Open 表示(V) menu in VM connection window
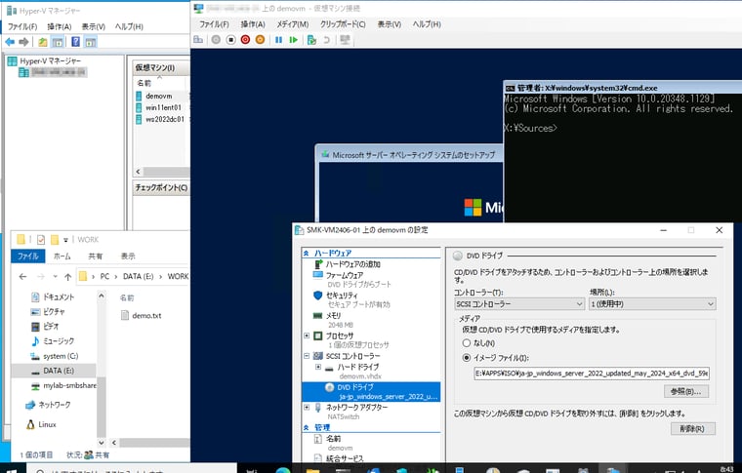The image size is (742, 473). coord(389,24)
